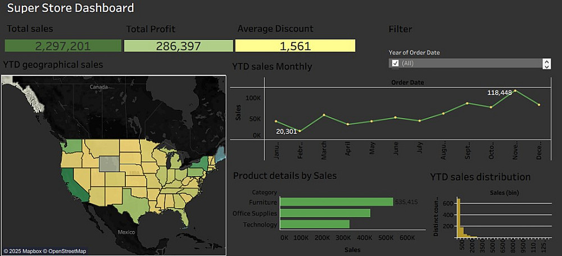Viewport: 562px width, 256px height.
Task: Select the January data point on line chart
Action: [275, 122]
